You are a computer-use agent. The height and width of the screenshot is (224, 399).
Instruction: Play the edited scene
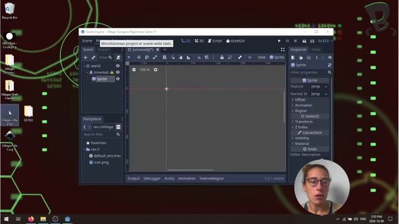(x=304, y=41)
